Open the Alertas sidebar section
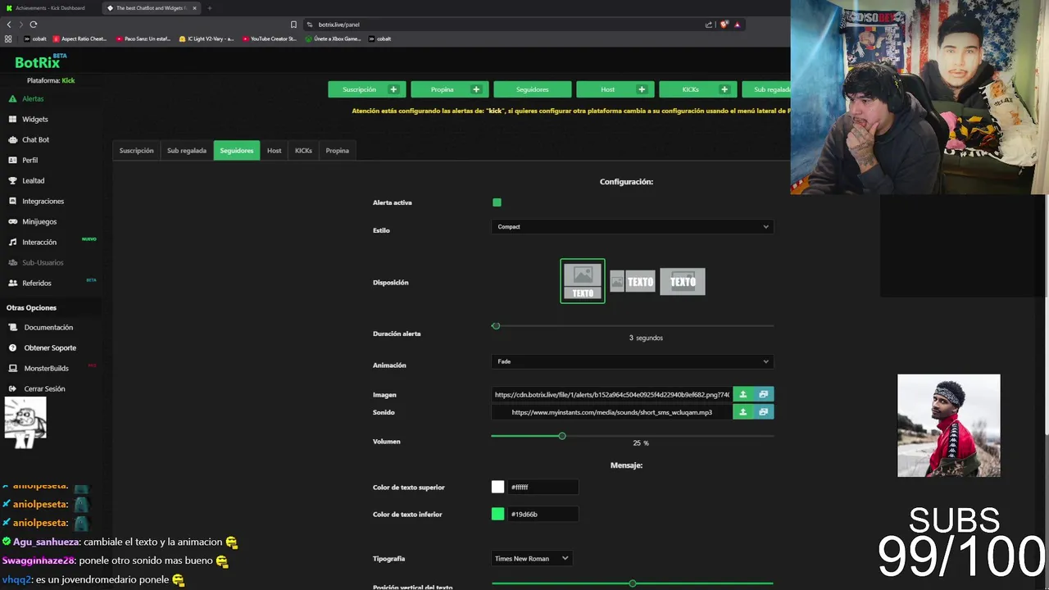The image size is (1049, 590). [33, 98]
